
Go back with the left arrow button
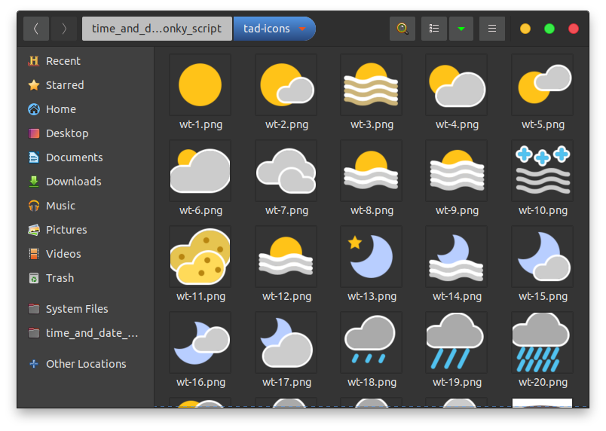click(36, 29)
